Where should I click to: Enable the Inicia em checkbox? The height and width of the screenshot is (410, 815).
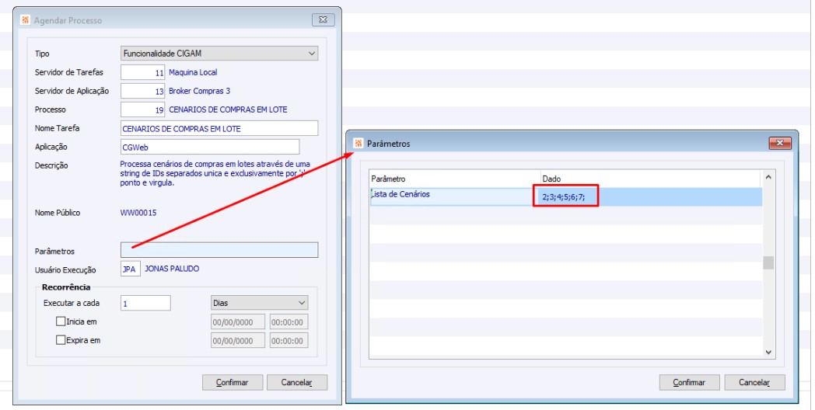click(x=61, y=321)
